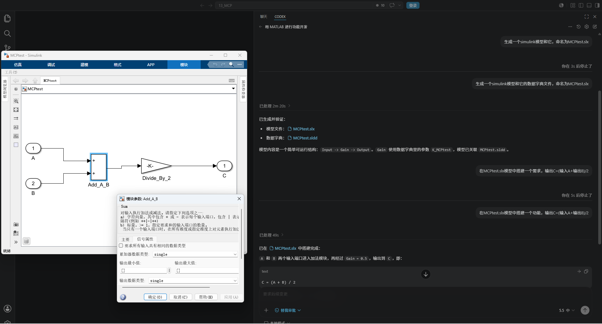Maximize the Codex panel to full size
This screenshot has width=602, height=324.
pyautogui.click(x=587, y=17)
